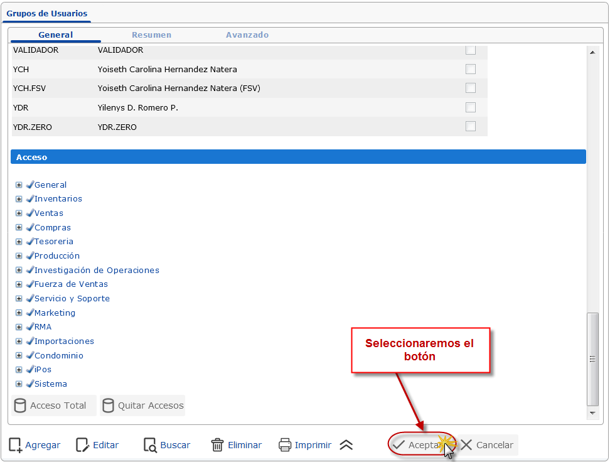
Task: Expand the Importaciones tree node
Action: click(x=19, y=341)
